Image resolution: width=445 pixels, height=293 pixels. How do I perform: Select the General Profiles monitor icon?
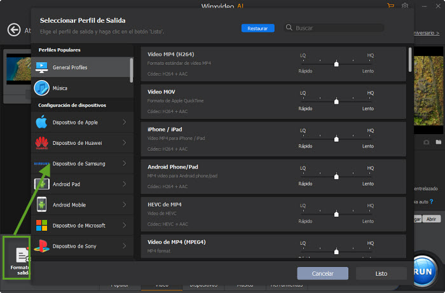coord(42,67)
